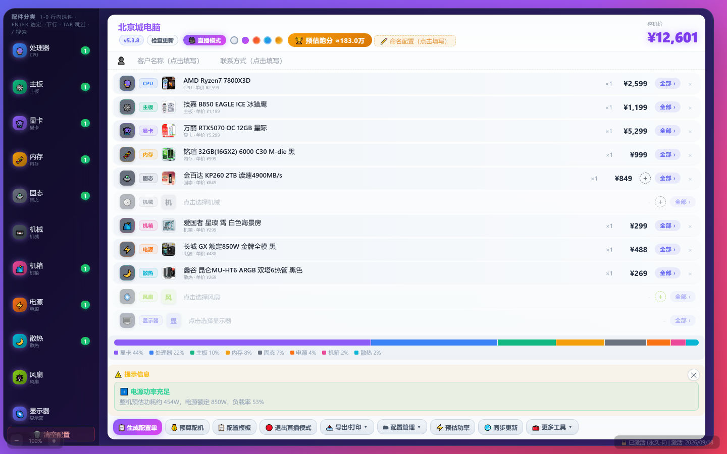Add another 金百达 KP260 SSD with plus icon
Screen dimensions: 727x454
click(645, 178)
